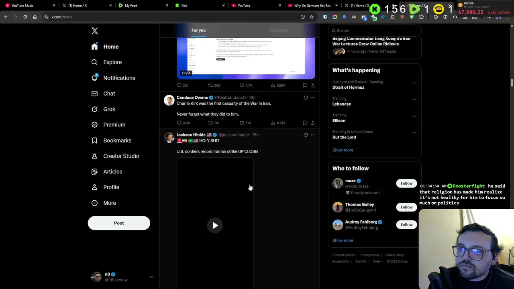Open Jackson Hinkle profile name

191,135
